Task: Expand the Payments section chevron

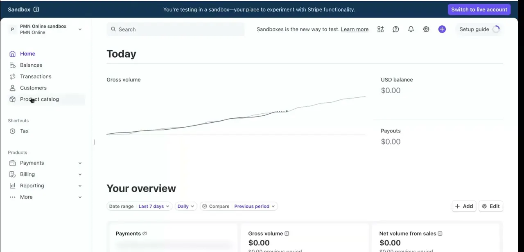Action: click(80, 163)
